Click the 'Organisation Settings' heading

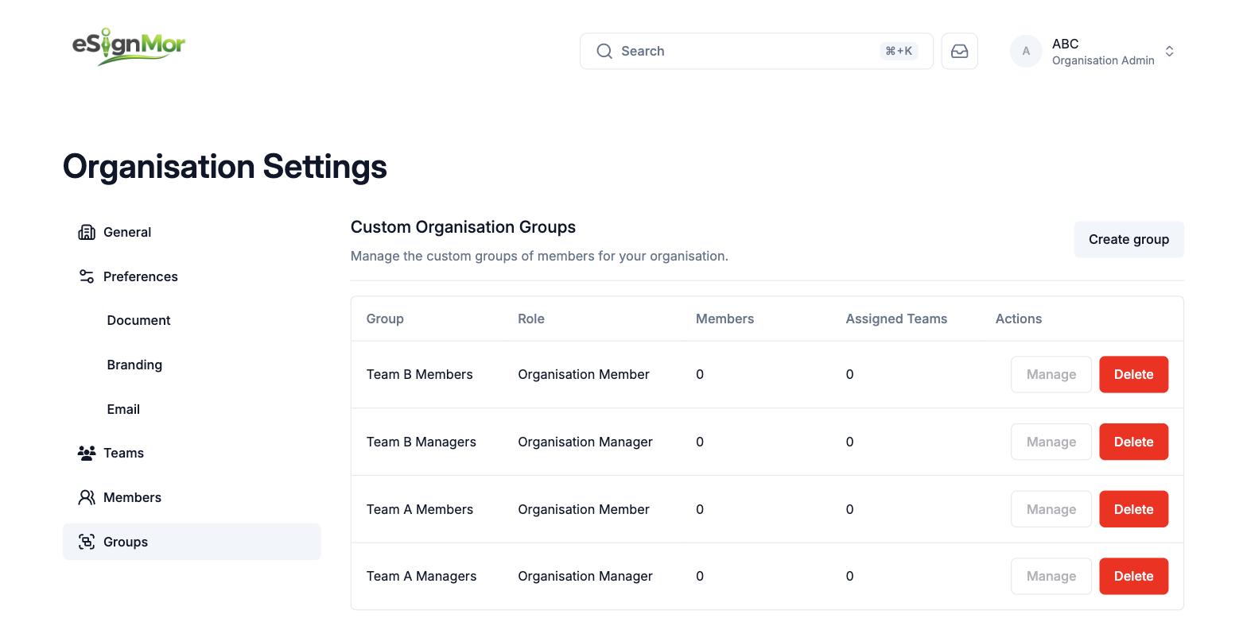click(225, 167)
